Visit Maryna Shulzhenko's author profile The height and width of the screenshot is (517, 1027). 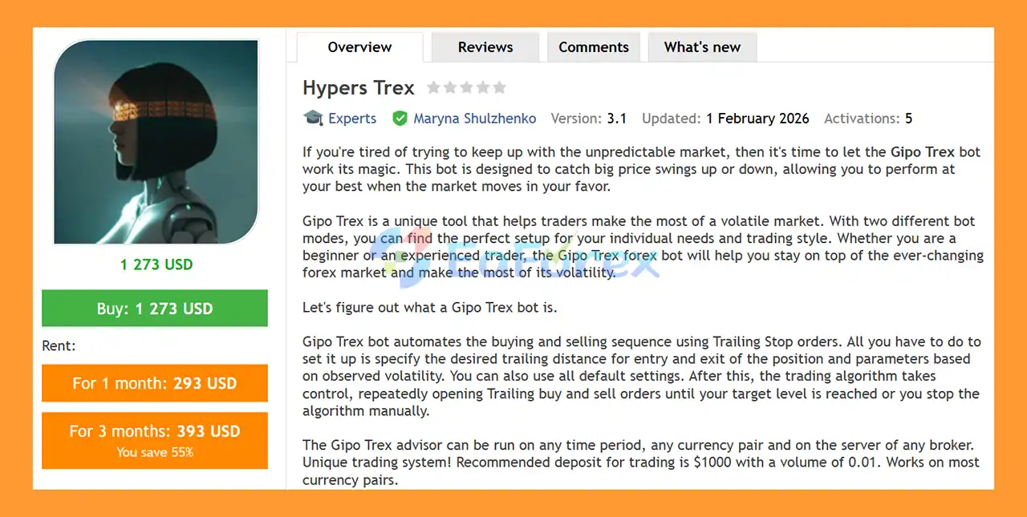[x=475, y=119]
